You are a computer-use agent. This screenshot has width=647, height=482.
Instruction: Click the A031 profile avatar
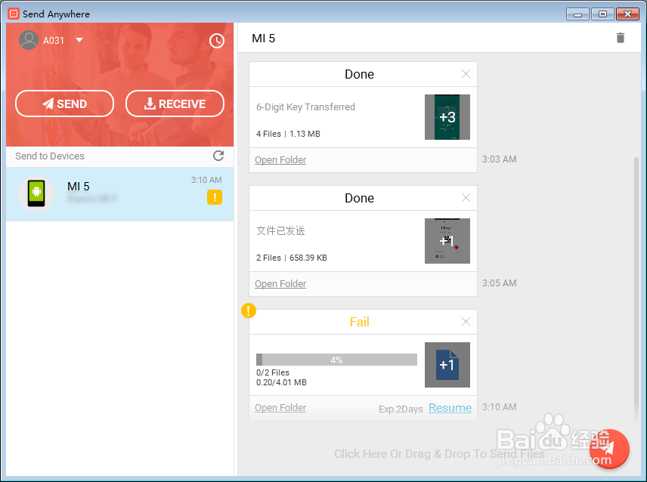[29, 40]
